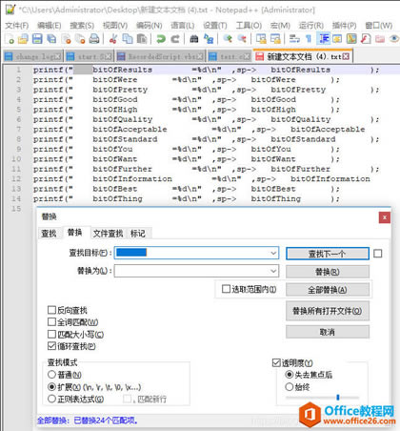
Task: Click the Zoom Out magnifier icon
Action: [x=242, y=39]
